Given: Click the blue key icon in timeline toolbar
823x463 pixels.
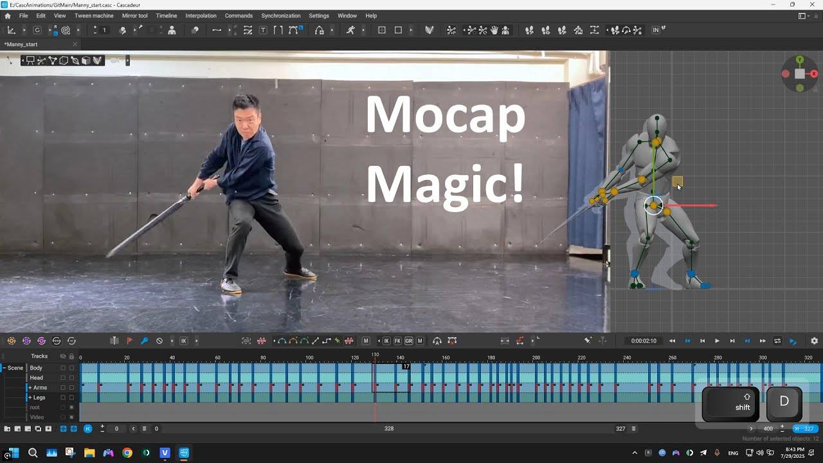Looking at the screenshot, I should [145, 341].
